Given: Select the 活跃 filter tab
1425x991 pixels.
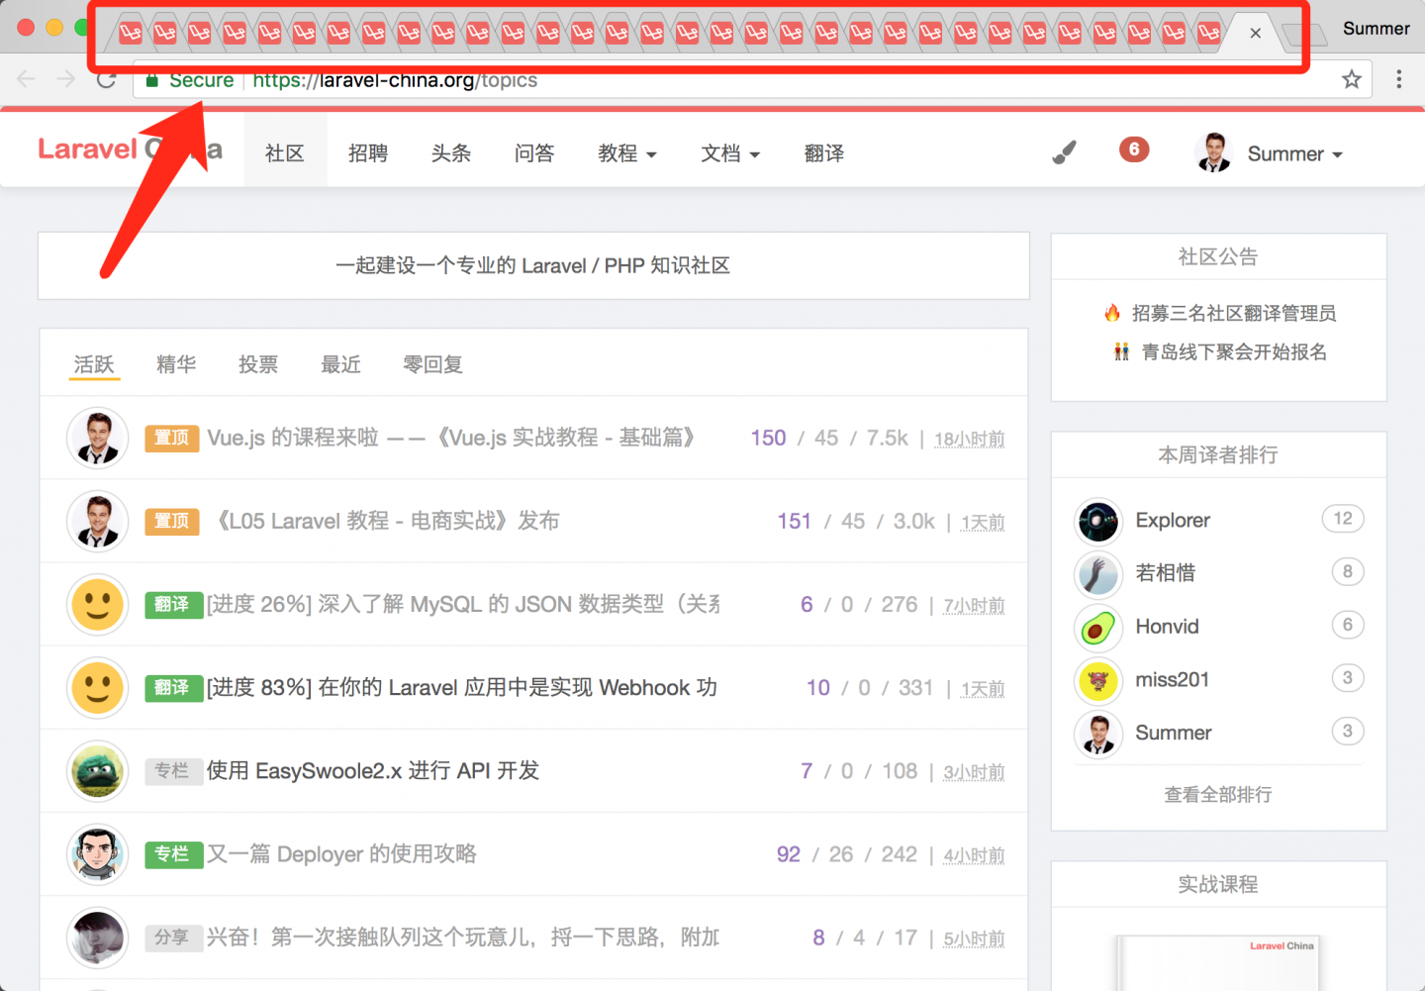Looking at the screenshot, I should tap(95, 364).
